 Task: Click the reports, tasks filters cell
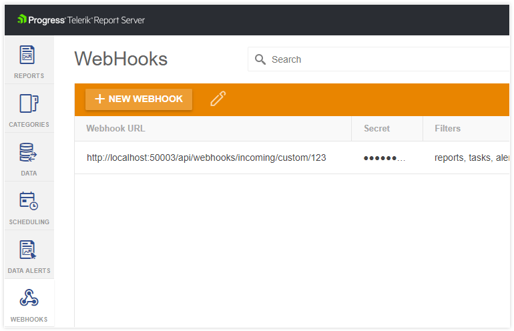467,158
